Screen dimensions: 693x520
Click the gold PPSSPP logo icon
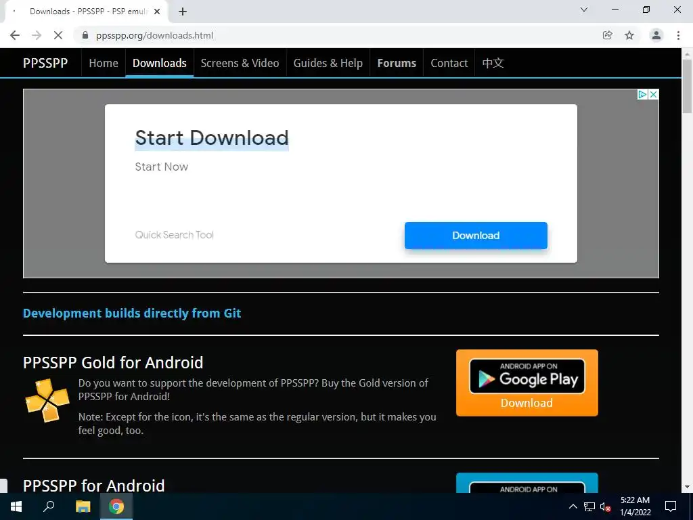(47, 399)
